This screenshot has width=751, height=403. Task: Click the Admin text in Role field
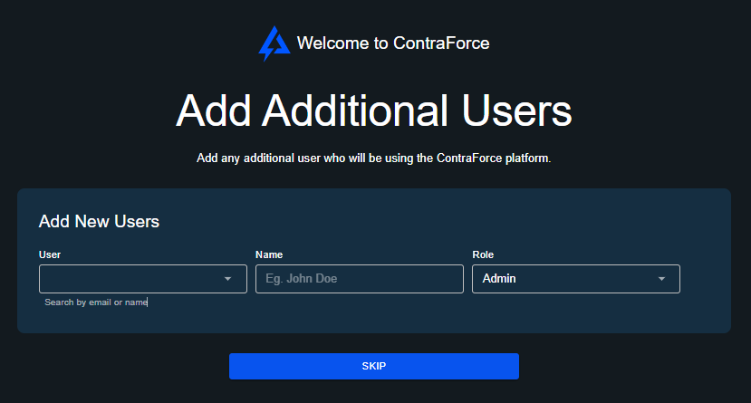(x=499, y=279)
